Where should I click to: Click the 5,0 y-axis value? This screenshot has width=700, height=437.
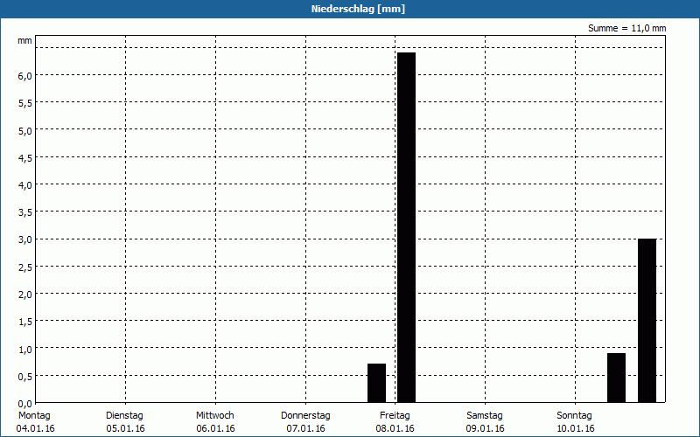pyautogui.click(x=25, y=130)
